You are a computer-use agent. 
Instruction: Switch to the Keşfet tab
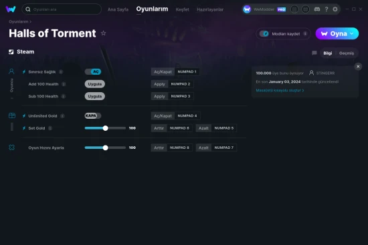[182, 9]
